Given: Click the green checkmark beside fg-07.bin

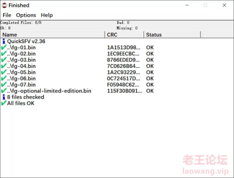Looking at the screenshot, I should 4,85.
